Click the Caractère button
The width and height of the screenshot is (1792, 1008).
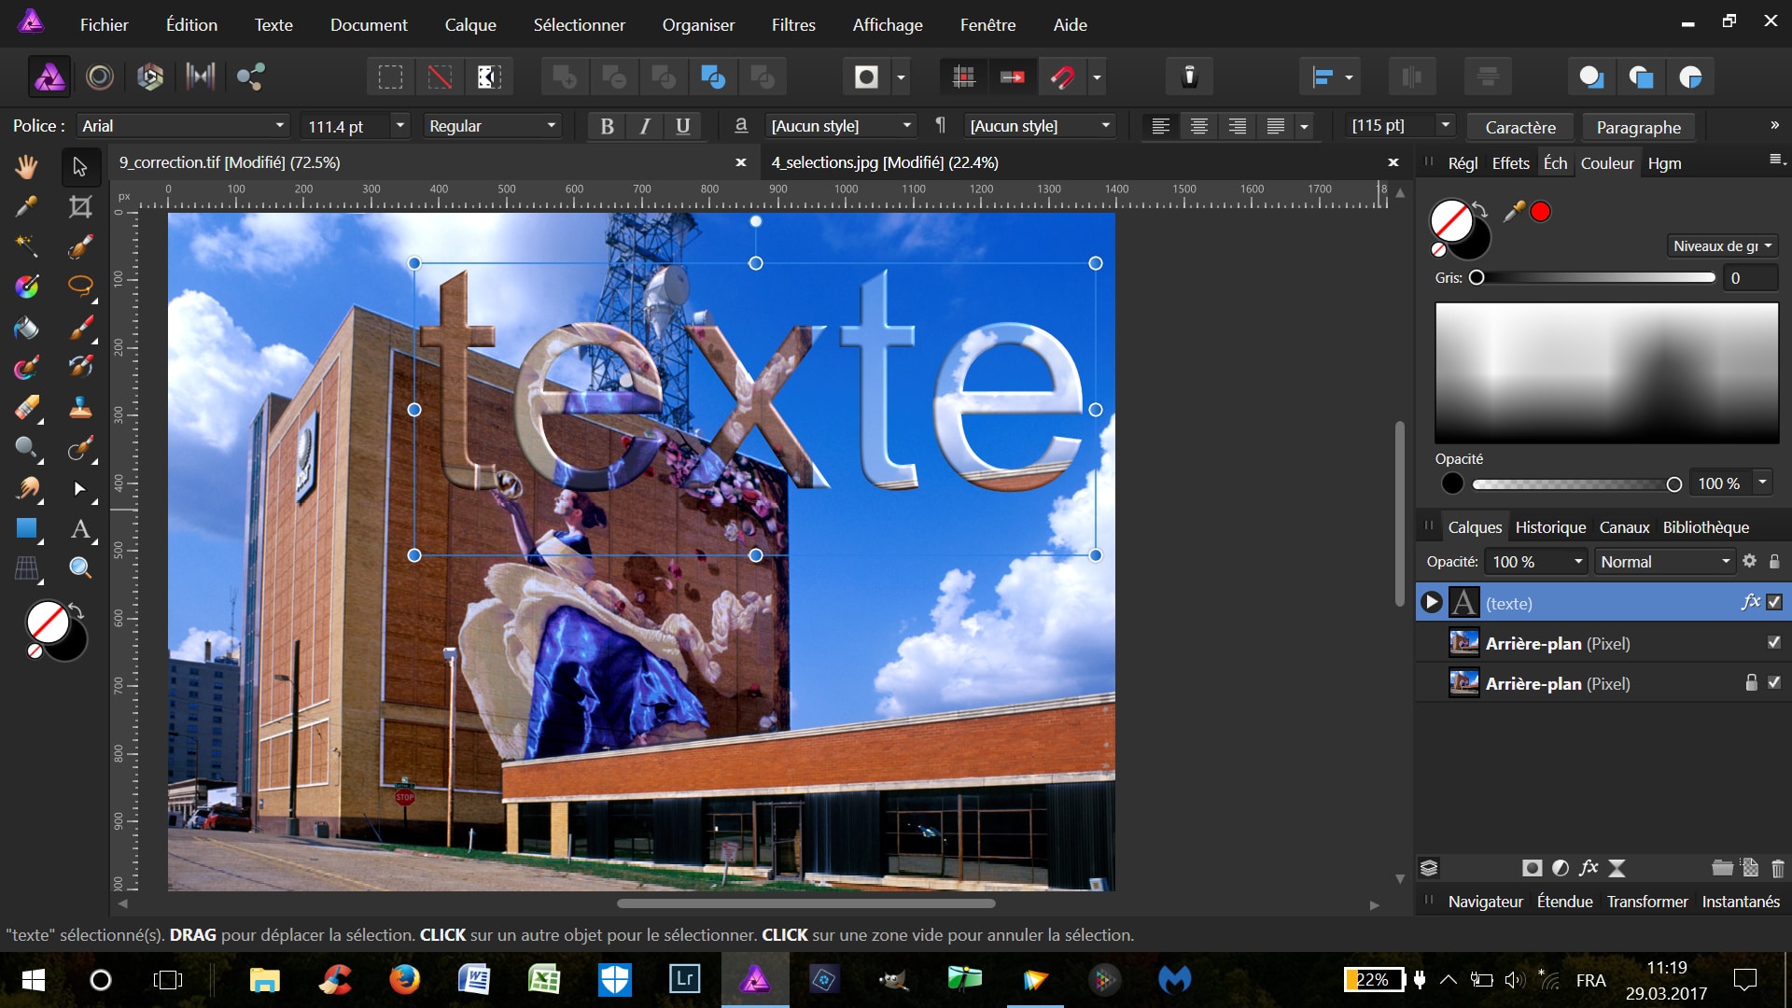1520,127
